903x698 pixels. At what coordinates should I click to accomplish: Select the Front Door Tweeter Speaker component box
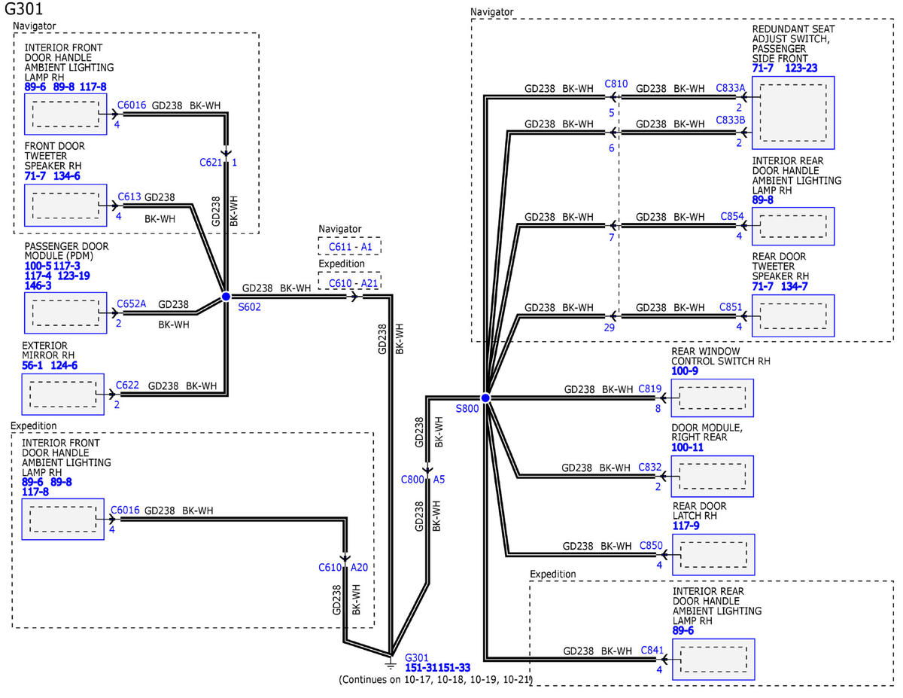pyautogui.click(x=64, y=205)
